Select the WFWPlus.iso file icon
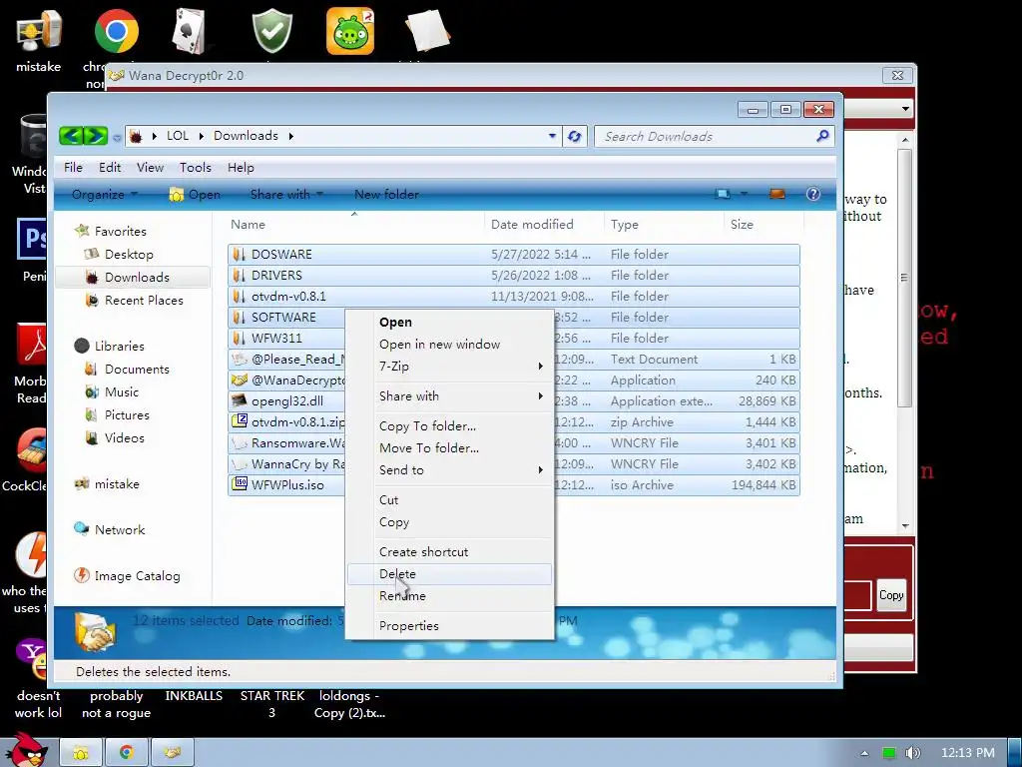This screenshot has height=767, width=1022. (x=240, y=484)
